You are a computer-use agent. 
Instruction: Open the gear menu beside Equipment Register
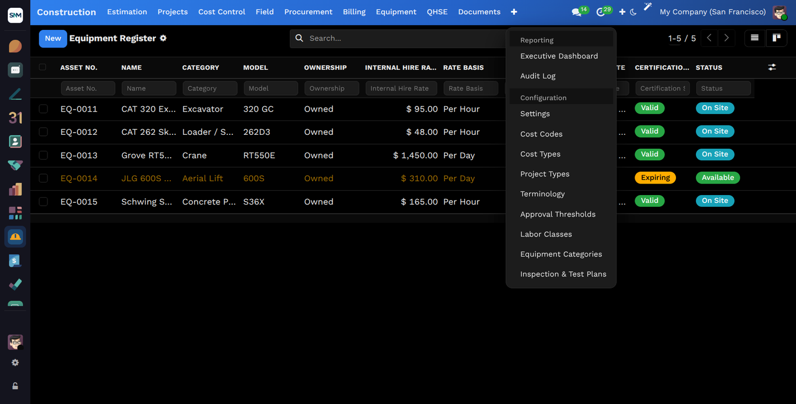coord(163,38)
